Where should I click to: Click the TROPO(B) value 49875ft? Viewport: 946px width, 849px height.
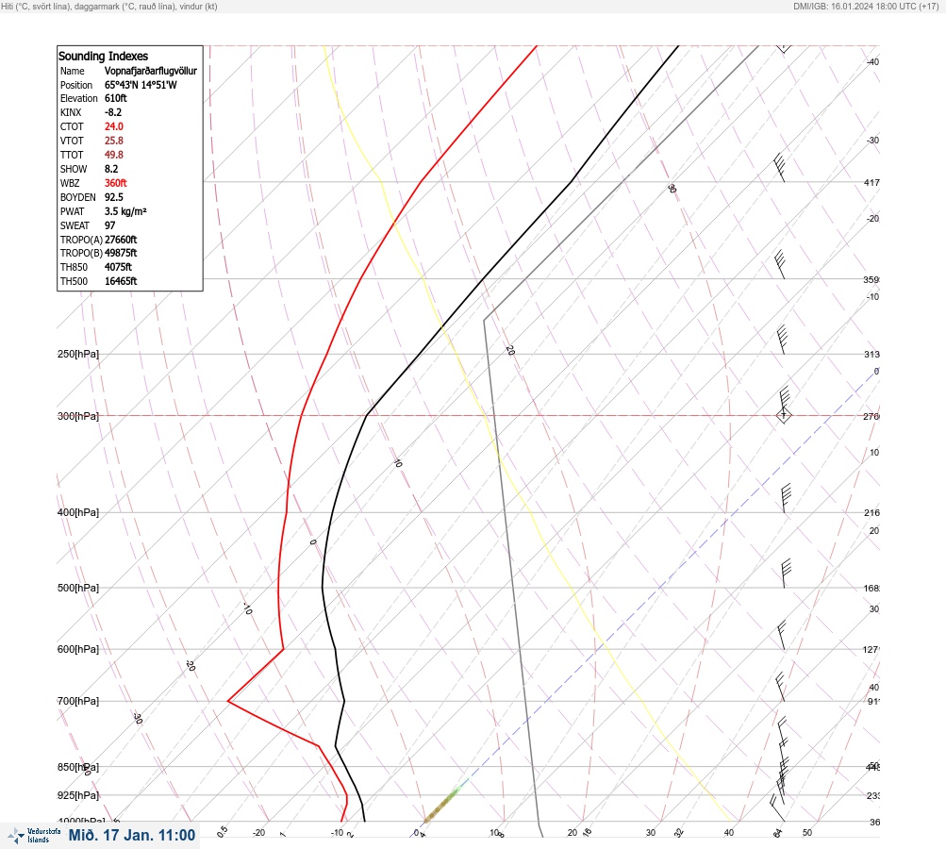(x=121, y=253)
